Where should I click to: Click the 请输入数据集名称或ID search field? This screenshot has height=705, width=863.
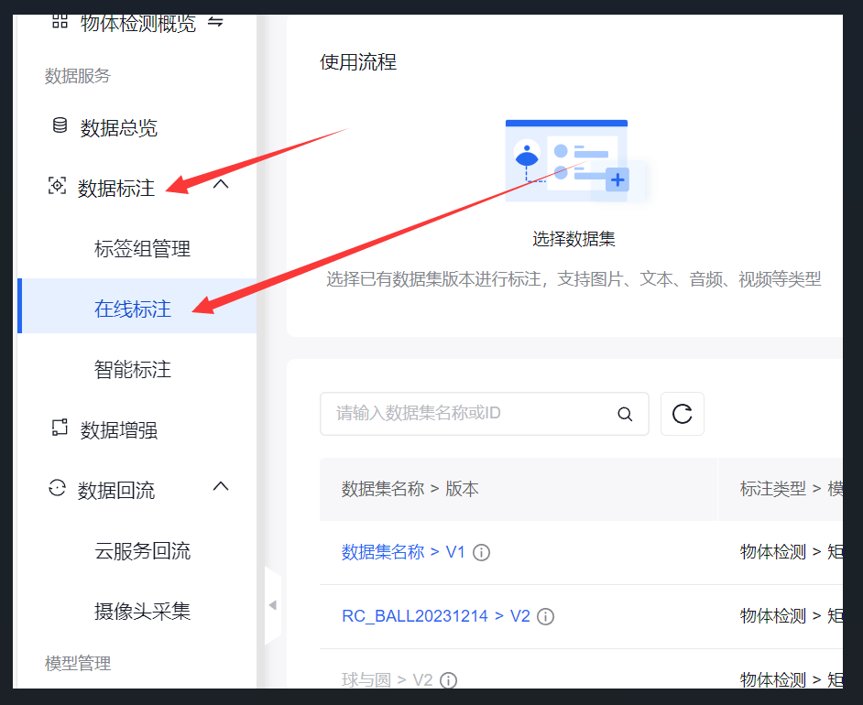pos(485,414)
